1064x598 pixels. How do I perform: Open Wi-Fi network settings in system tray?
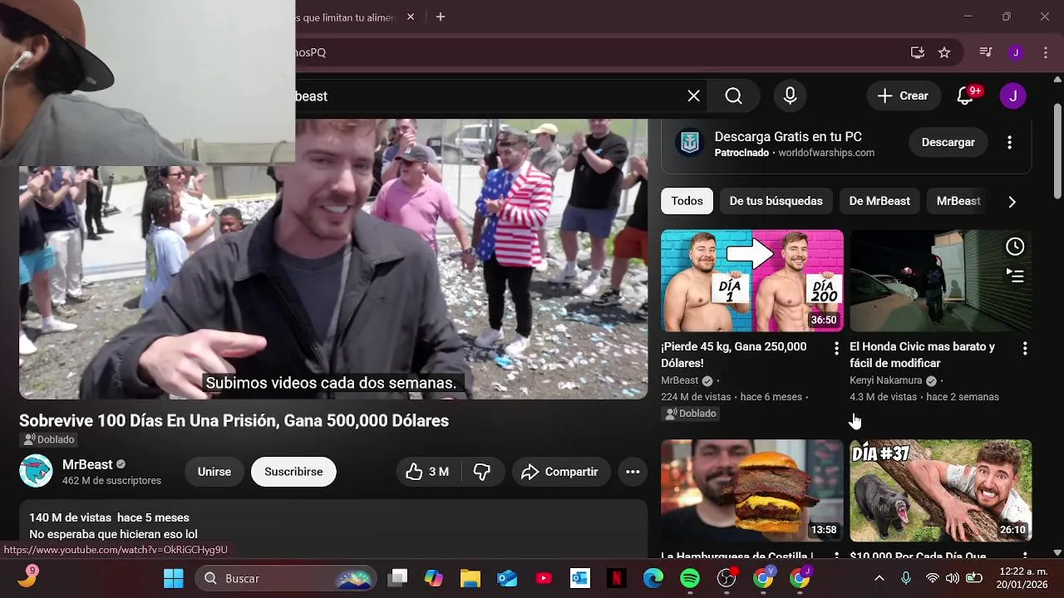click(933, 578)
